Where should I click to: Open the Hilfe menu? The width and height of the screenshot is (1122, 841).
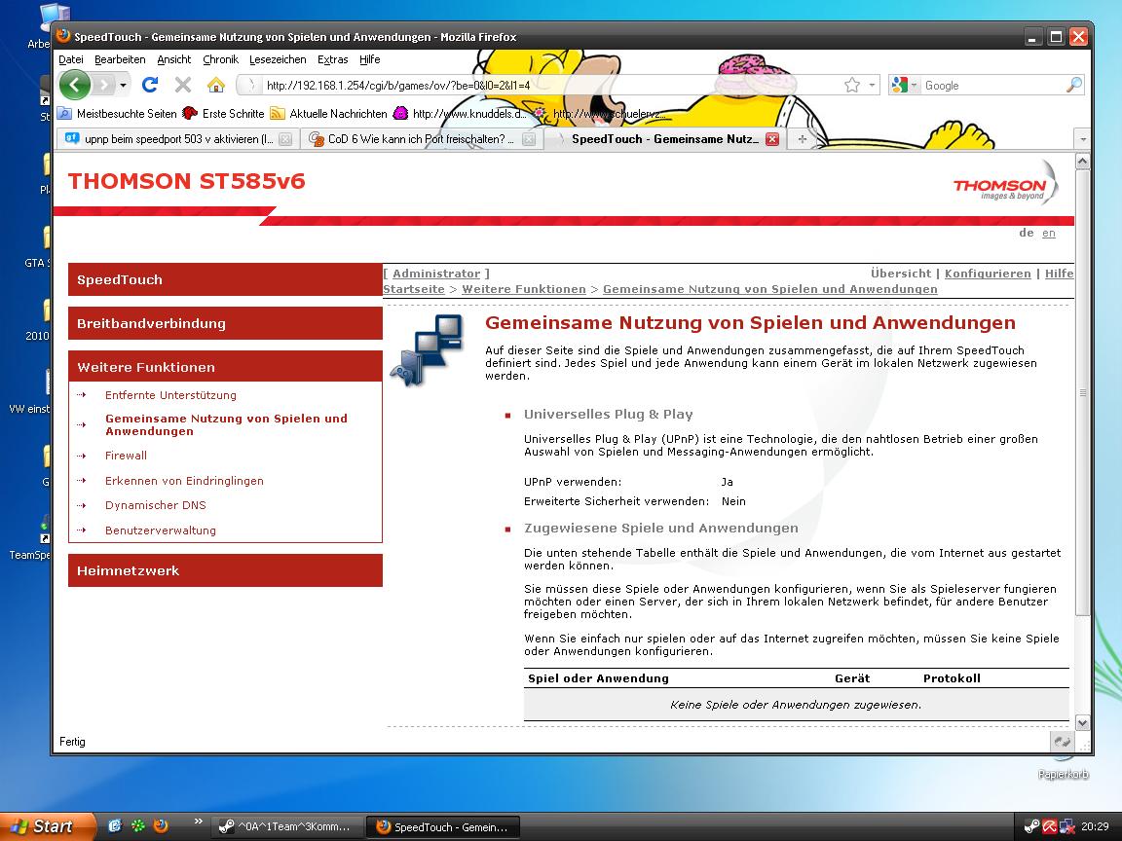click(x=370, y=59)
